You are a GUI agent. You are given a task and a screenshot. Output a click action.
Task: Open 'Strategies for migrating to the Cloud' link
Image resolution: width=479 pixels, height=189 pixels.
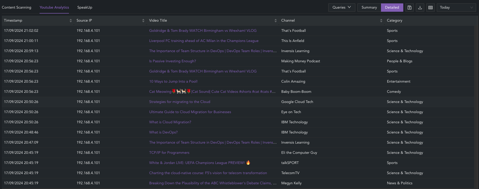[x=179, y=102]
